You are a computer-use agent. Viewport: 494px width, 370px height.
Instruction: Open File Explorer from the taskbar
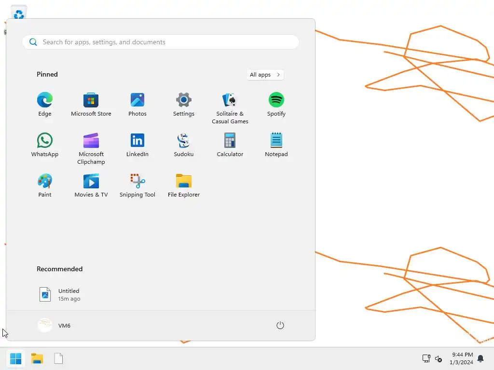[x=37, y=358]
